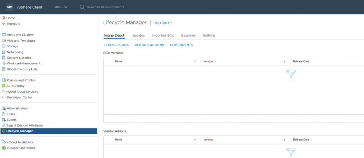364x158 pixels.
Task: Open Content Libraries from the sidebar
Action: pyautogui.click(x=19, y=58)
